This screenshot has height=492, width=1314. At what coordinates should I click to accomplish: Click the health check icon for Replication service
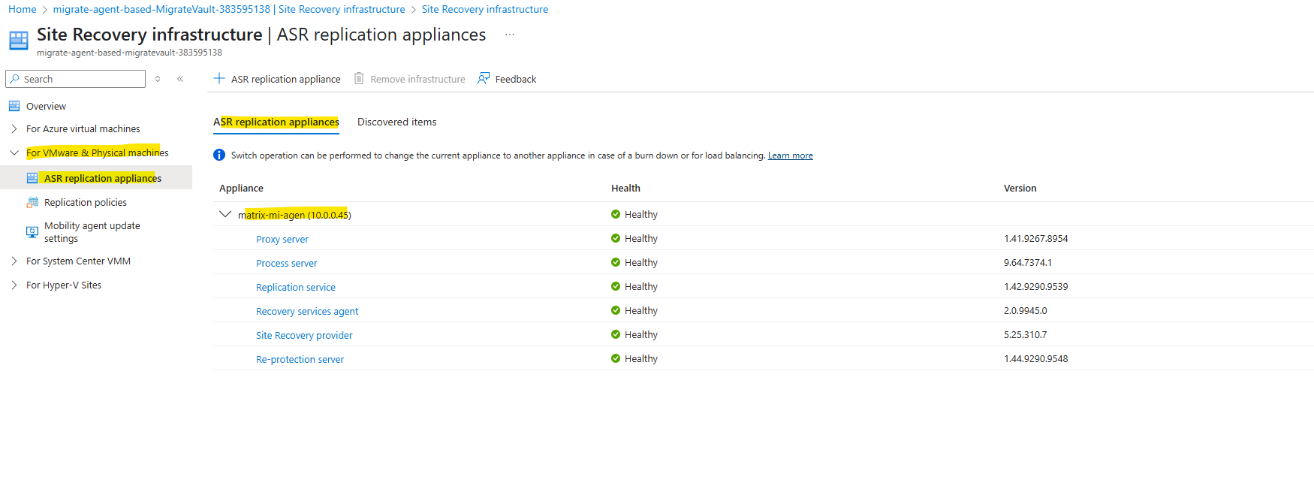[616, 286]
